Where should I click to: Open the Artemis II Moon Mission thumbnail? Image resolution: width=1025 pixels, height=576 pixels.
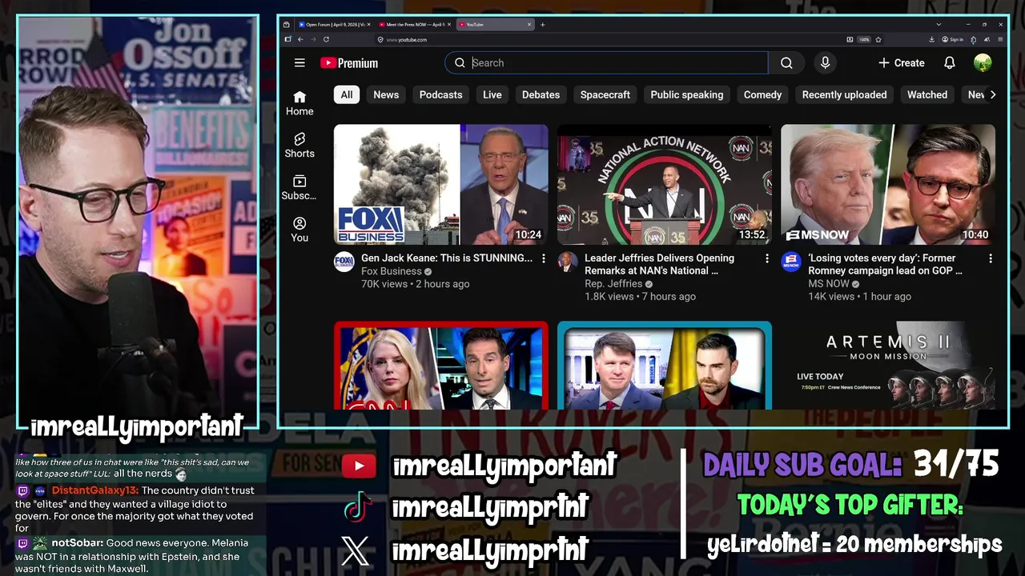[x=888, y=366]
